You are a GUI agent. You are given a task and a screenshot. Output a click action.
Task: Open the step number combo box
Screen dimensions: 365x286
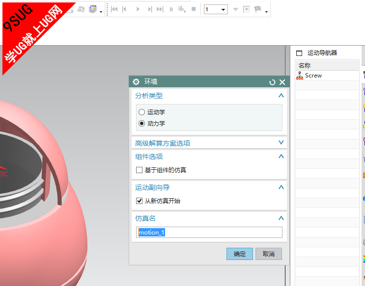coord(216,9)
